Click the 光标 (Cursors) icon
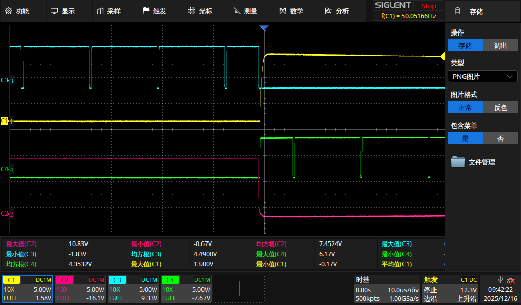521x305 pixels. (x=191, y=11)
